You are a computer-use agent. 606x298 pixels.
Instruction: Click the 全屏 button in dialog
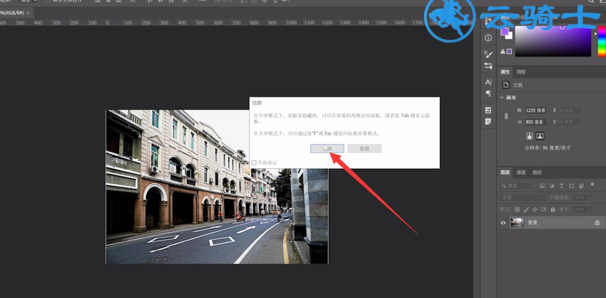pos(327,148)
